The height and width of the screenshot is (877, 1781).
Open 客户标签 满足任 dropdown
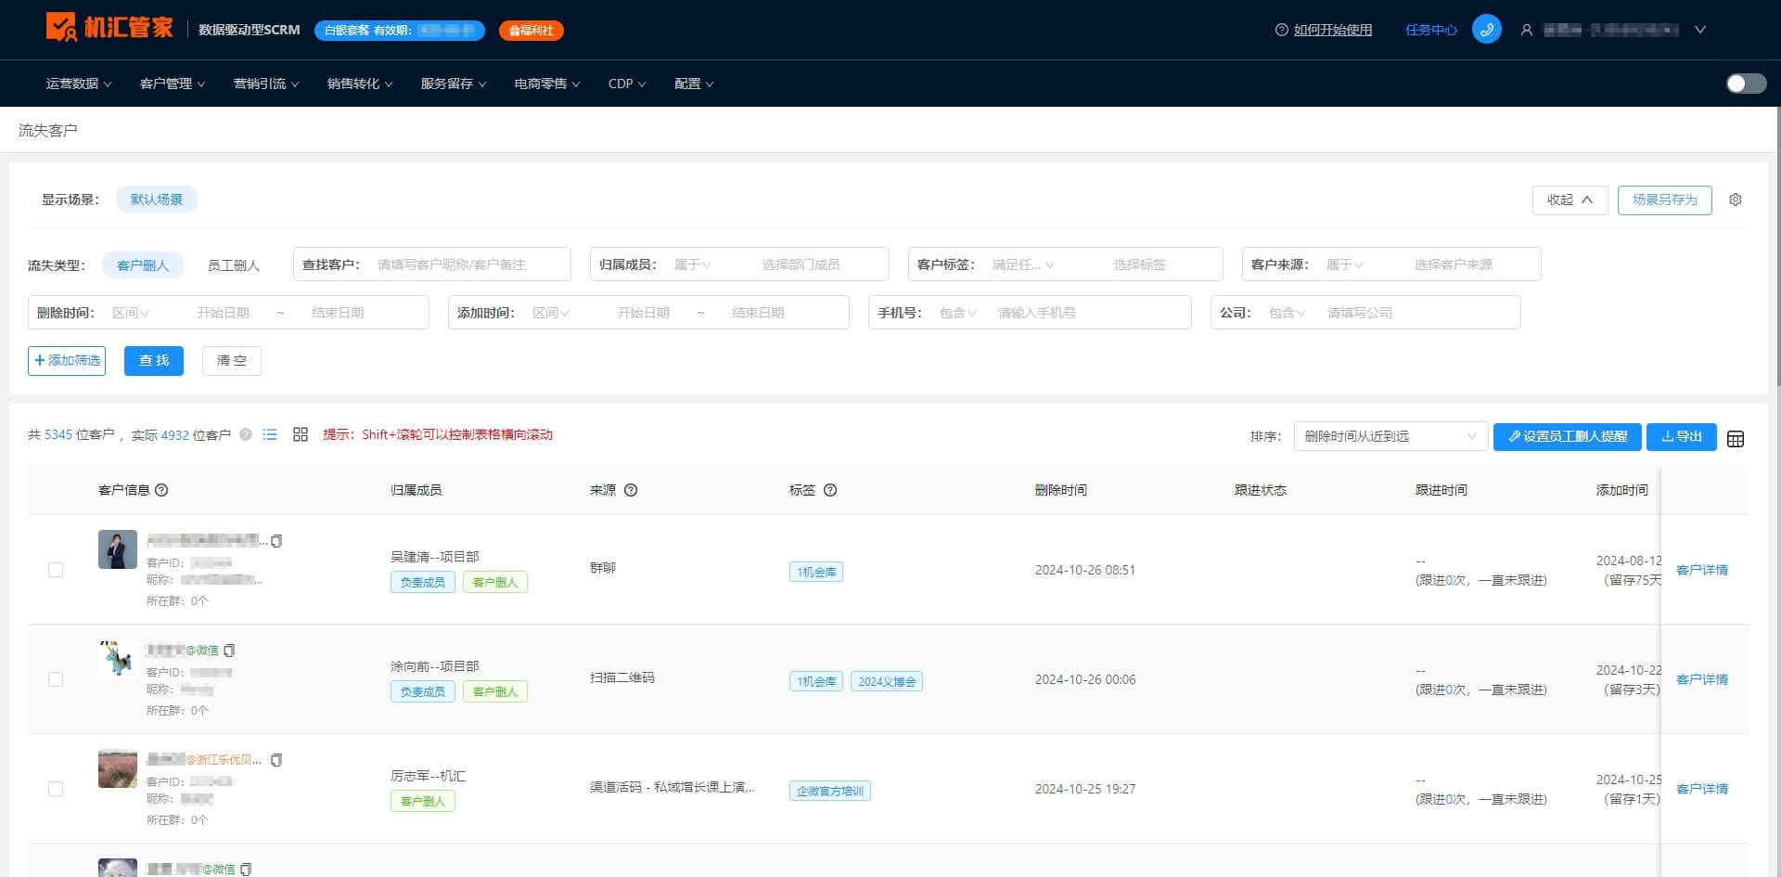1023,264
